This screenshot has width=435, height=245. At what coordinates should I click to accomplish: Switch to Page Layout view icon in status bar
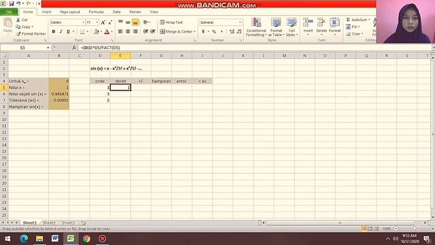click(x=370, y=229)
